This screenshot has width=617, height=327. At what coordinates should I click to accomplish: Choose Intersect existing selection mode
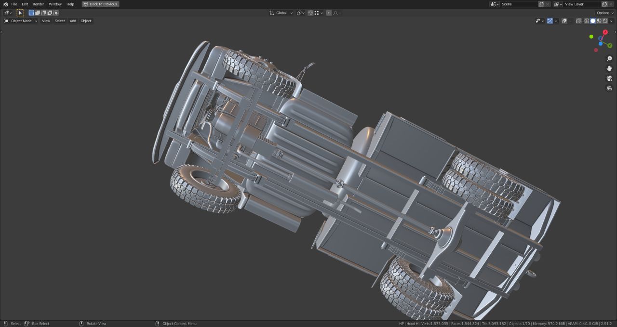pyautogui.click(x=56, y=13)
